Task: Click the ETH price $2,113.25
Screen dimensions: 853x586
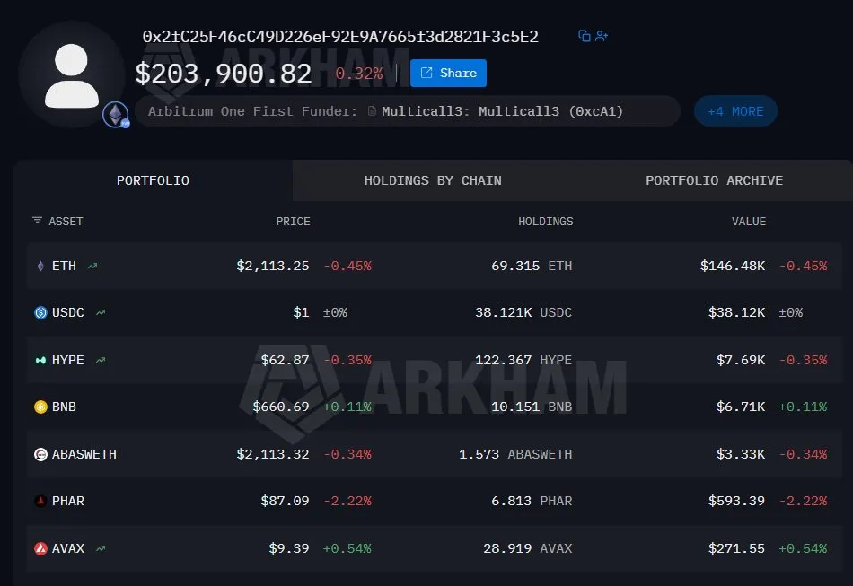Action: click(x=273, y=266)
